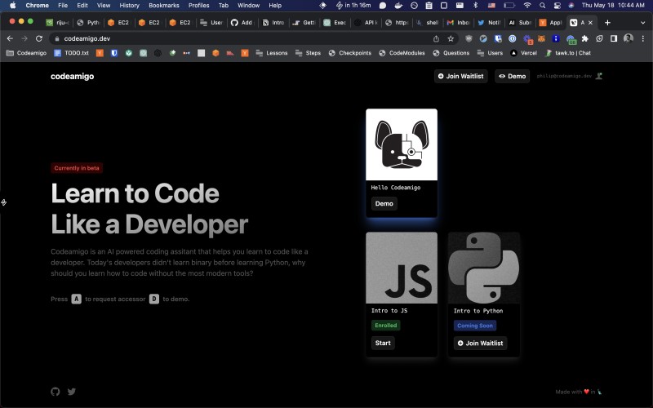The height and width of the screenshot is (408, 653).
Task: Click the Join Waitlist button in header
Action: pos(461,76)
